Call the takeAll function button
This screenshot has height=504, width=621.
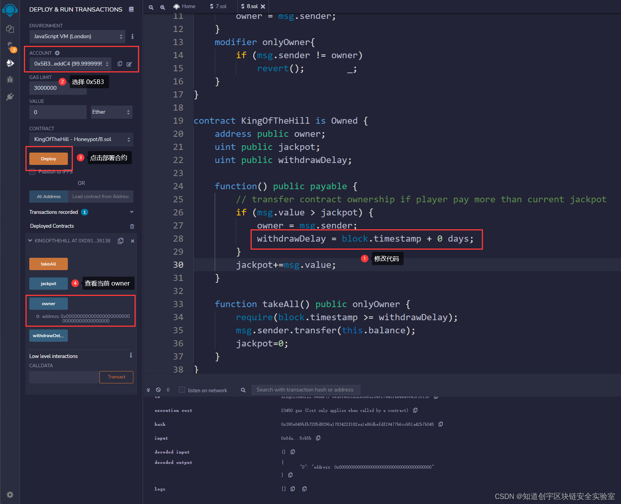[x=49, y=264]
